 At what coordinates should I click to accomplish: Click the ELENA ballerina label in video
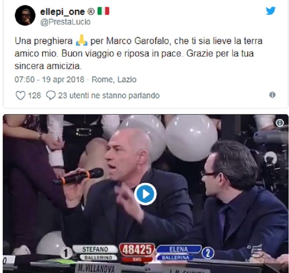[178, 253]
